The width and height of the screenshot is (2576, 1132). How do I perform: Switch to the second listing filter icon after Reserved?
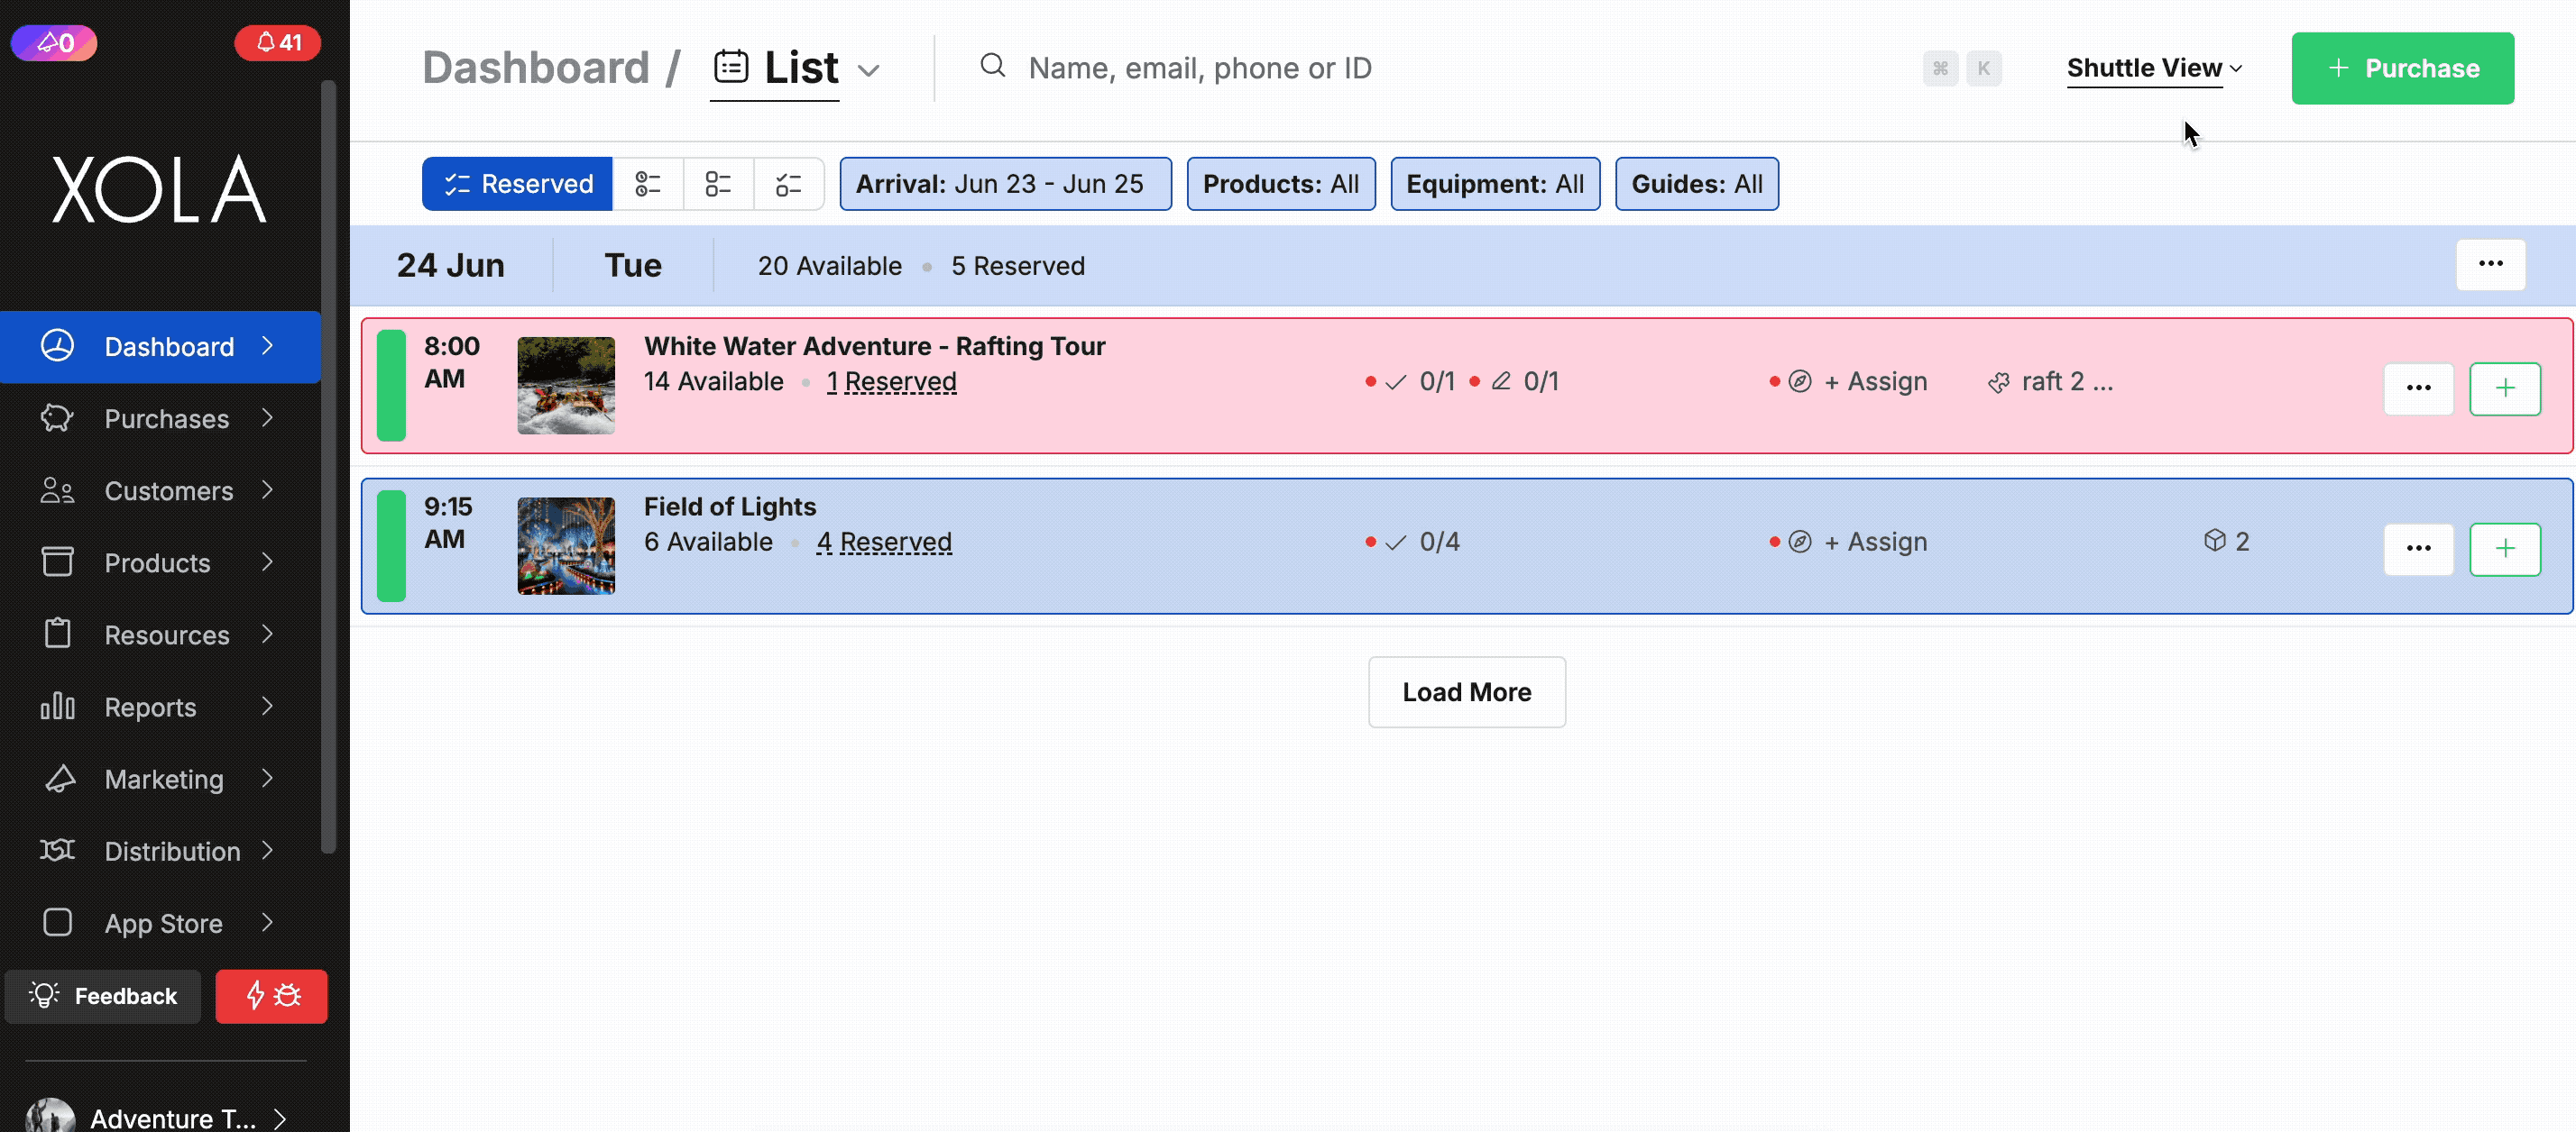pyautogui.click(x=718, y=184)
